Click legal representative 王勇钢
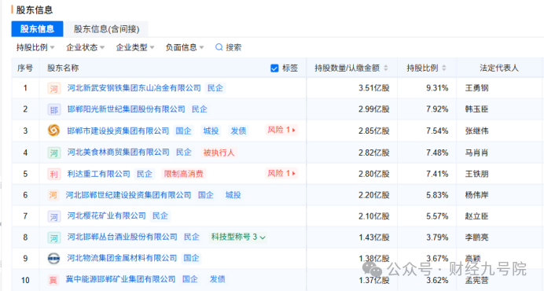 pos(476,88)
